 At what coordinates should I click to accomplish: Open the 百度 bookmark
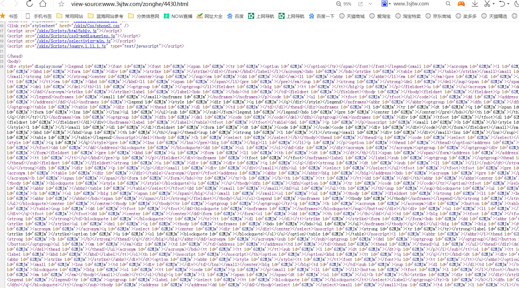point(235,16)
